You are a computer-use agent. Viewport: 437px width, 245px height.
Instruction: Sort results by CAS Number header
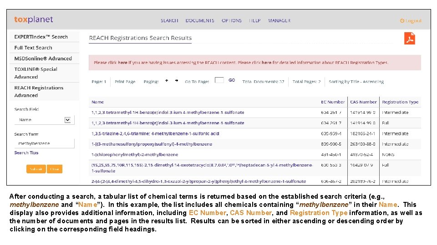coord(363,102)
